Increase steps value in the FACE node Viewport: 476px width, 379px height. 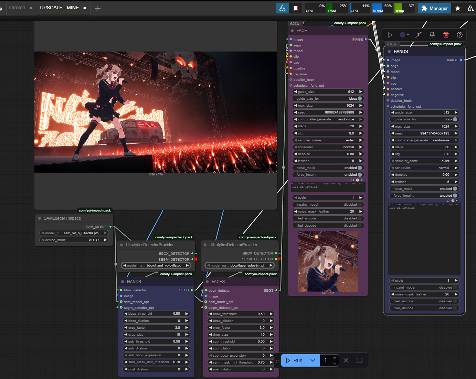[x=361, y=126]
